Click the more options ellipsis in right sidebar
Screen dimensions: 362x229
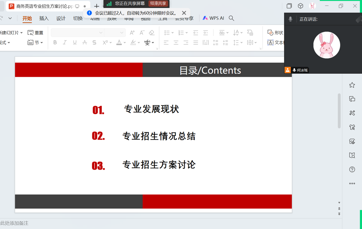point(352,183)
